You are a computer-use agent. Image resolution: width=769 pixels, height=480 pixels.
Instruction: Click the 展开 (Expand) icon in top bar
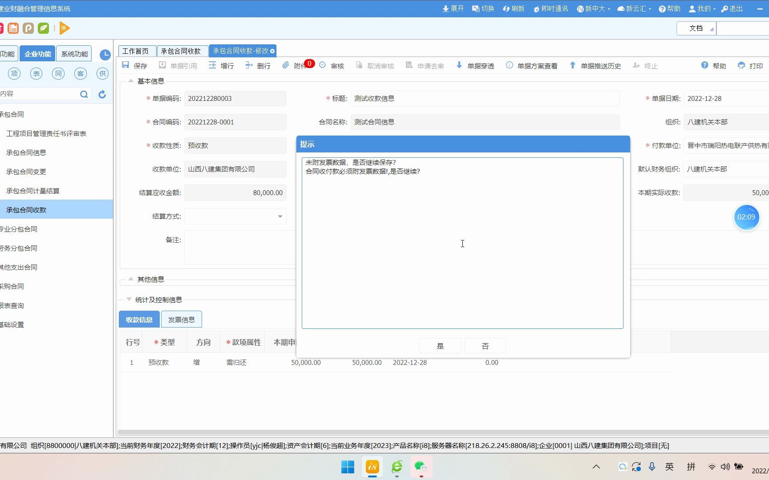[445, 8]
